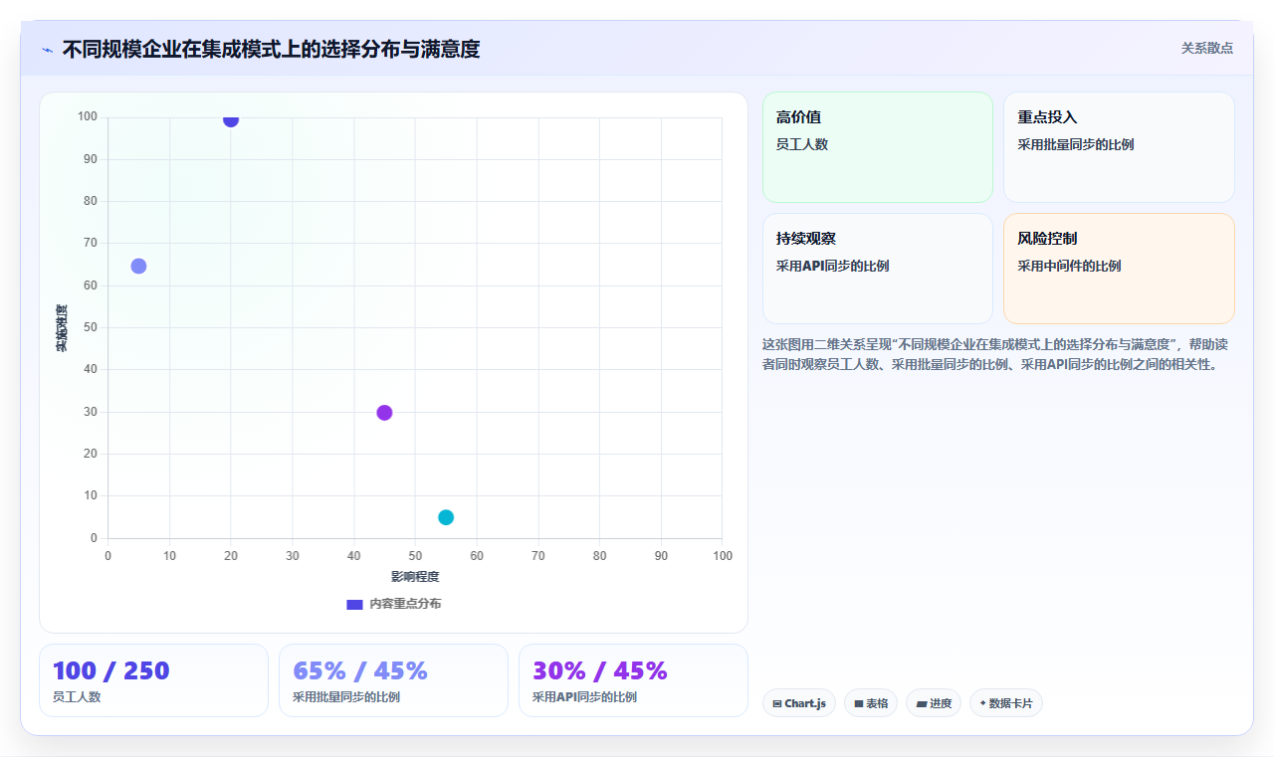The width and height of the screenshot is (1274, 757).
Task: Click the 实施难度 y-axis title
Action: pos(62,328)
